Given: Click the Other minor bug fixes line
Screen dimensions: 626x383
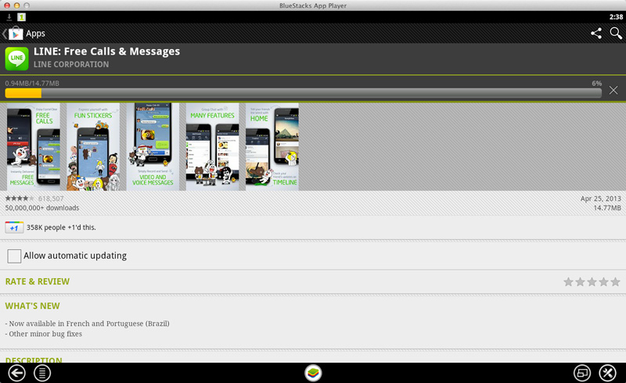Looking at the screenshot, I should click(x=44, y=334).
